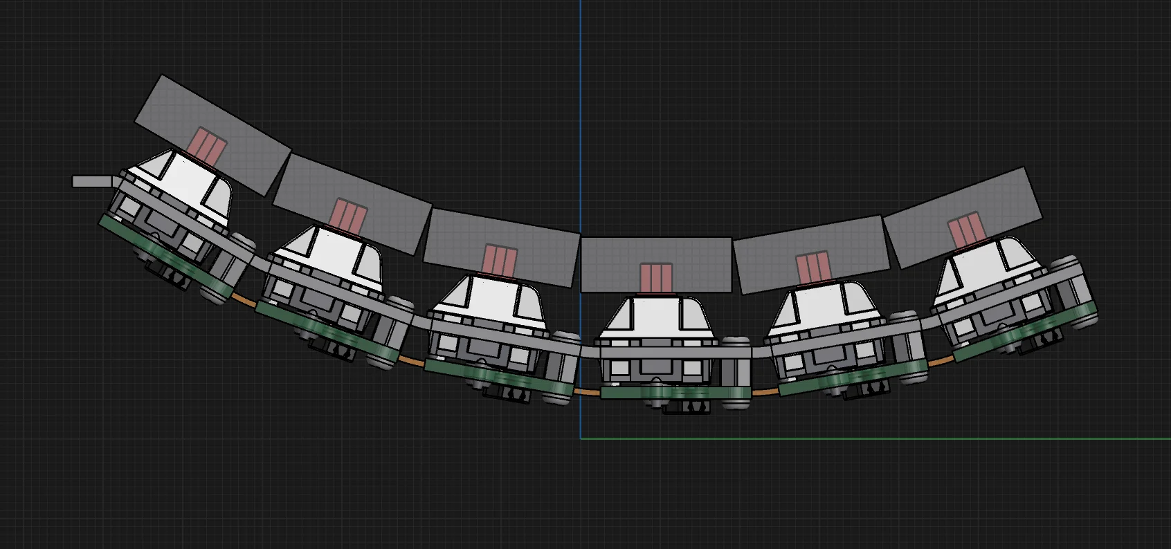Select the leftmost tilted gray keycap
This screenshot has width=1171, height=549.
coord(212,134)
